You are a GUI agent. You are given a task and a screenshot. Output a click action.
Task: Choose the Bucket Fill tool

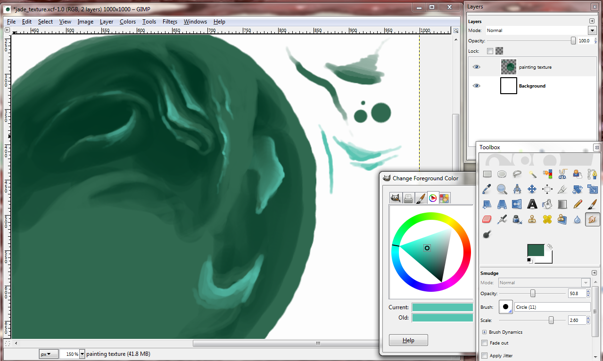(547, 204)
